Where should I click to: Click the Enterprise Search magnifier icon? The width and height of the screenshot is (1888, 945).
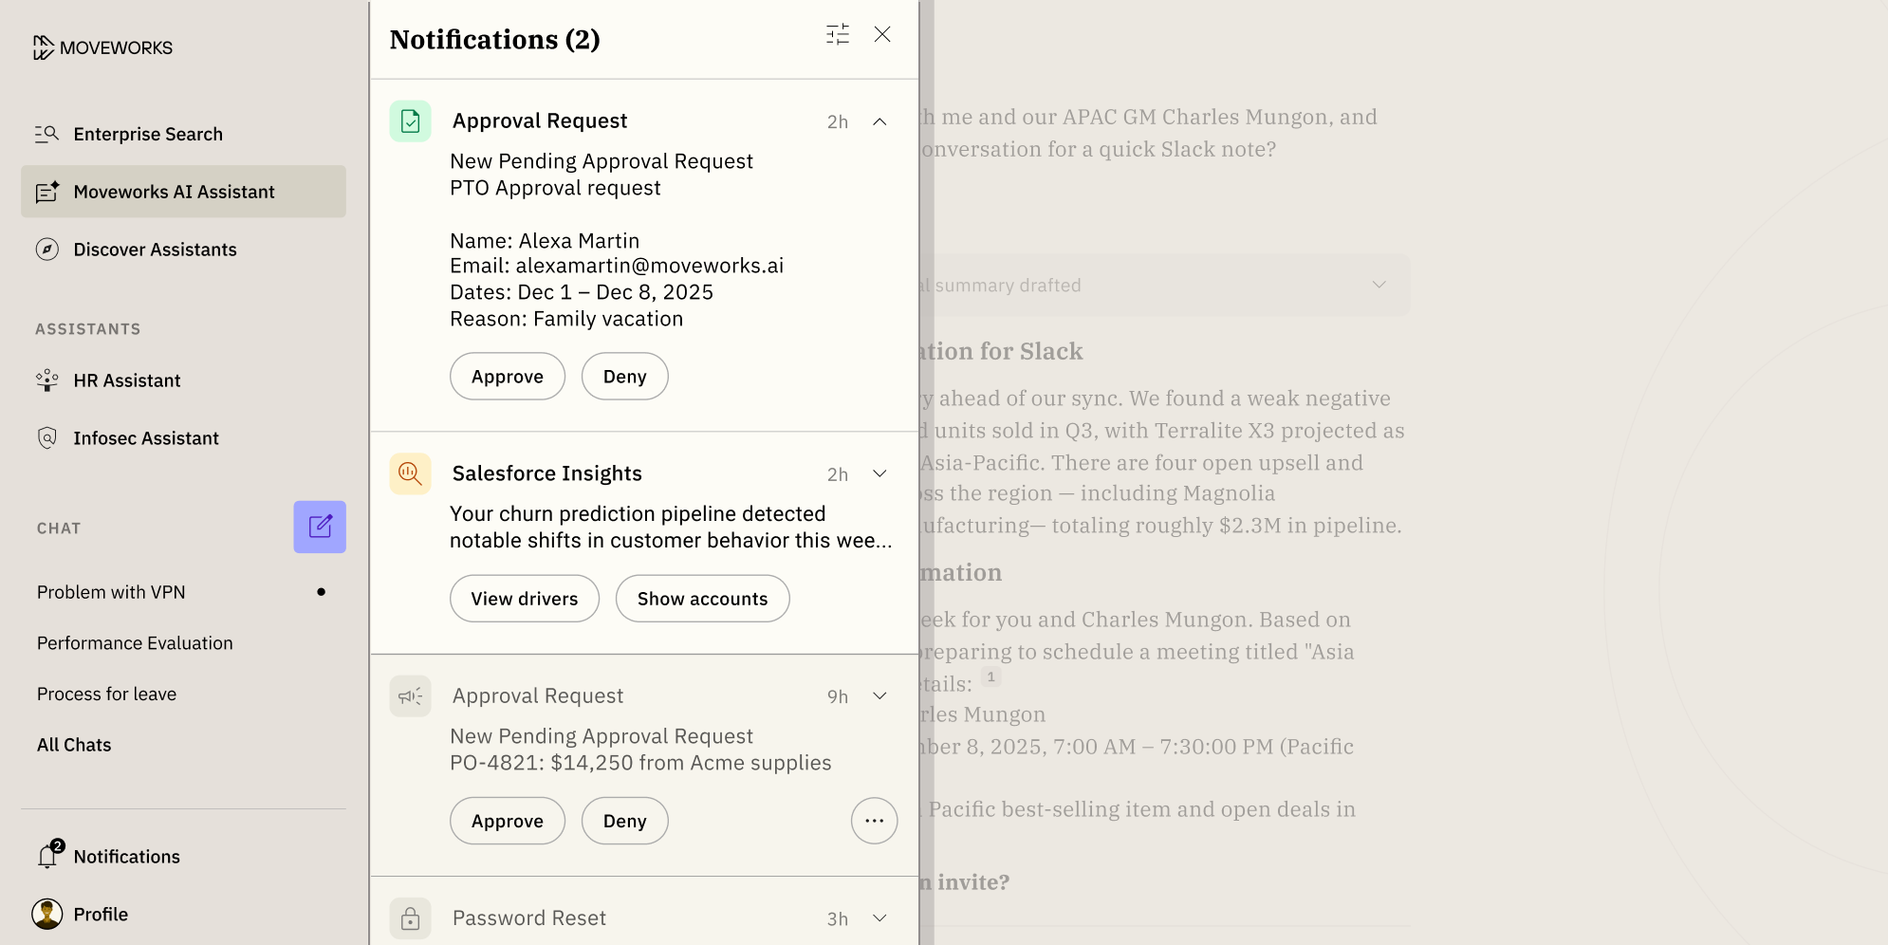click(x=47, y=134)
